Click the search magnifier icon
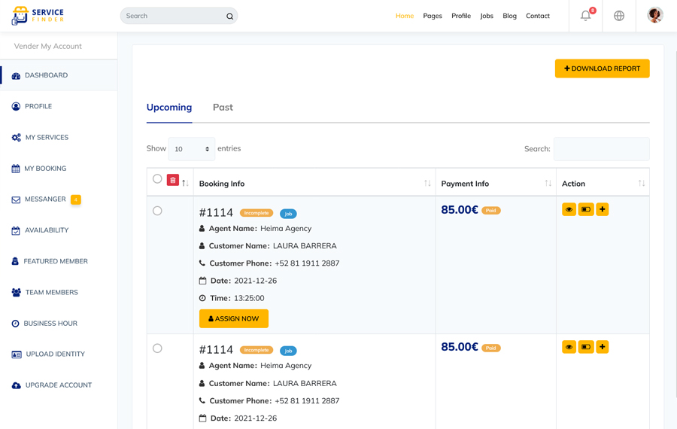Viewport: 677px width, 429px height. pyautogui.click(x=229, y=16)
